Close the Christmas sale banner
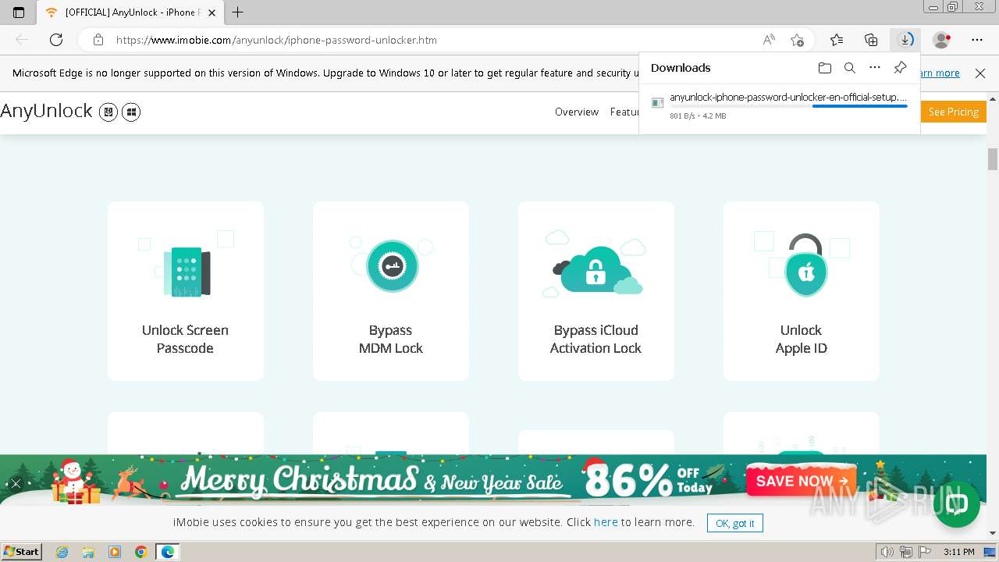This screenshot has height=562, width=999. point(16,483)
